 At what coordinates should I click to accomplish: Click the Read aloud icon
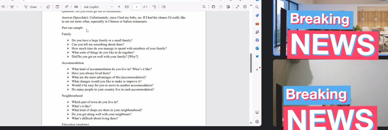[66, 6]
